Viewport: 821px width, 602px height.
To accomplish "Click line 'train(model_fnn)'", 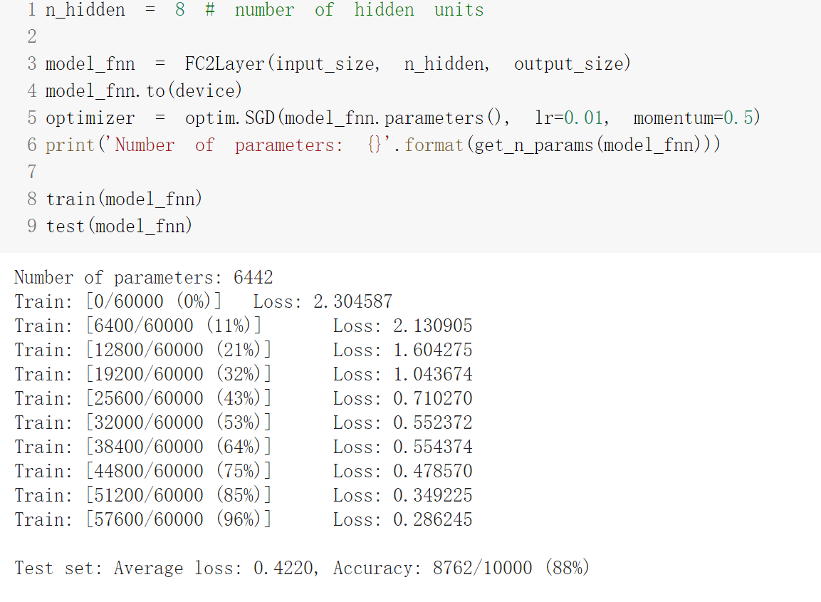I will 124,199.
